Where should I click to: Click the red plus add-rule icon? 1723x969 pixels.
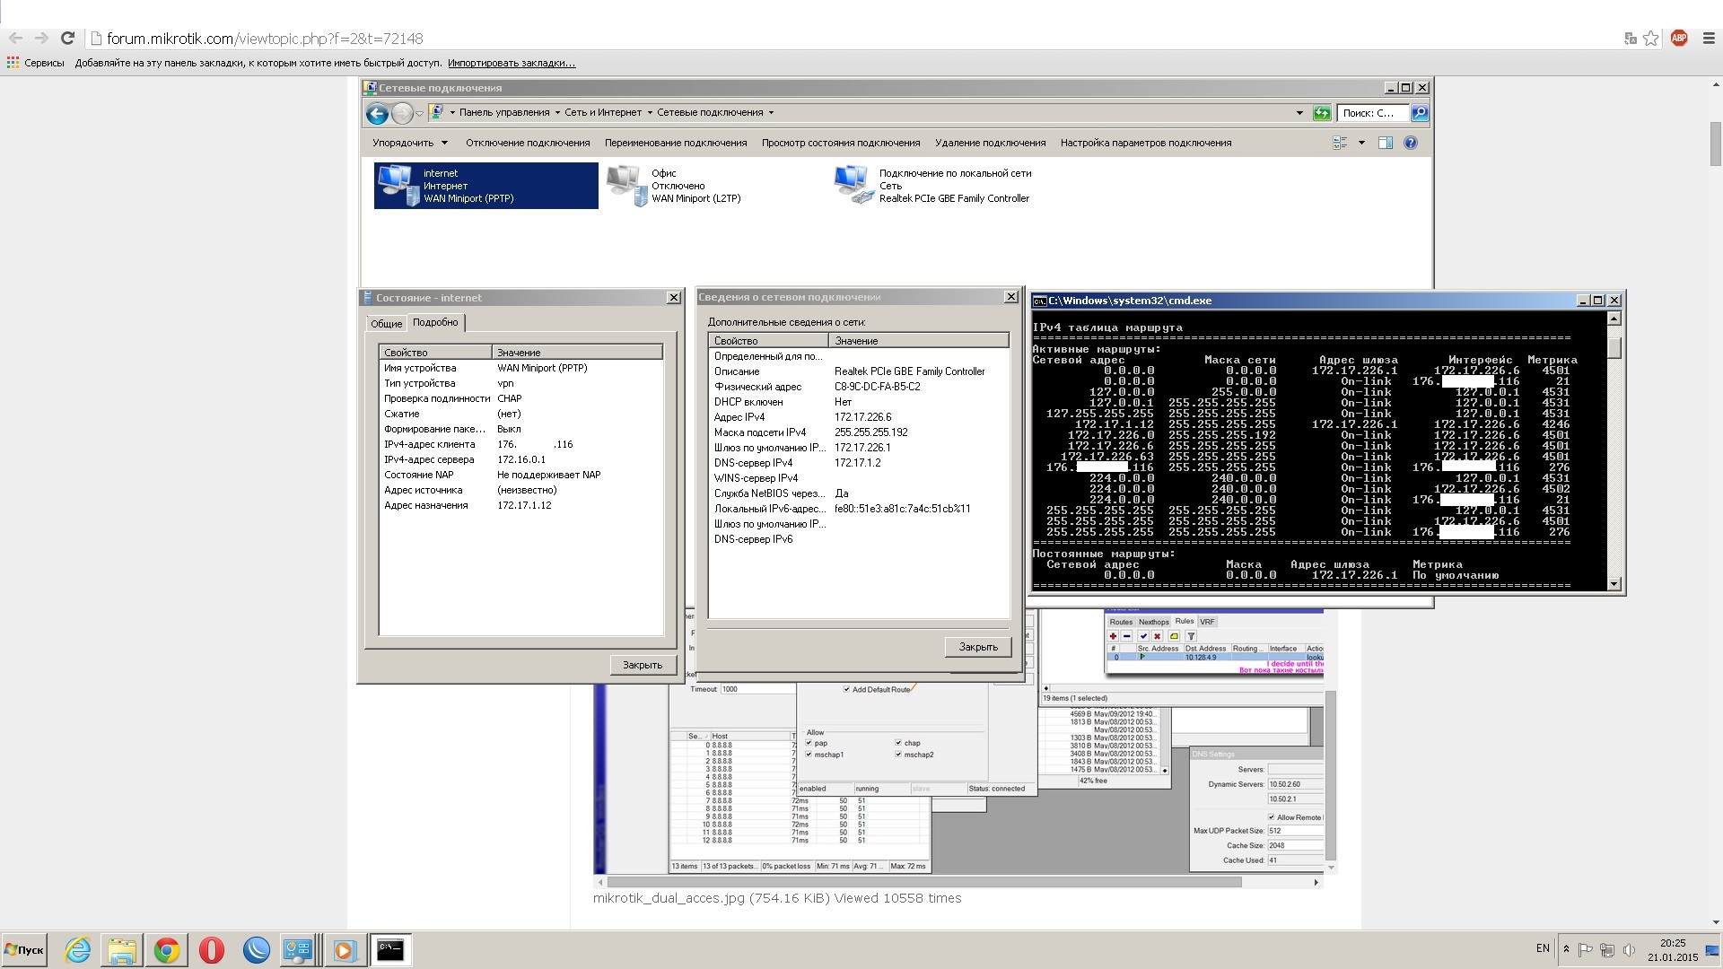(1113, 636)
